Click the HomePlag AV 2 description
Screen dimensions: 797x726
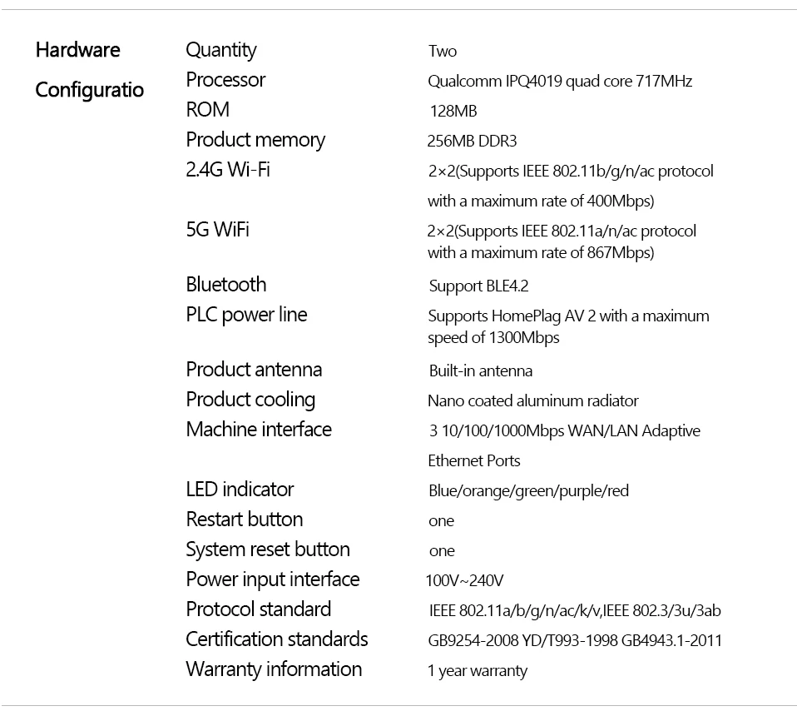pos(568,326)
